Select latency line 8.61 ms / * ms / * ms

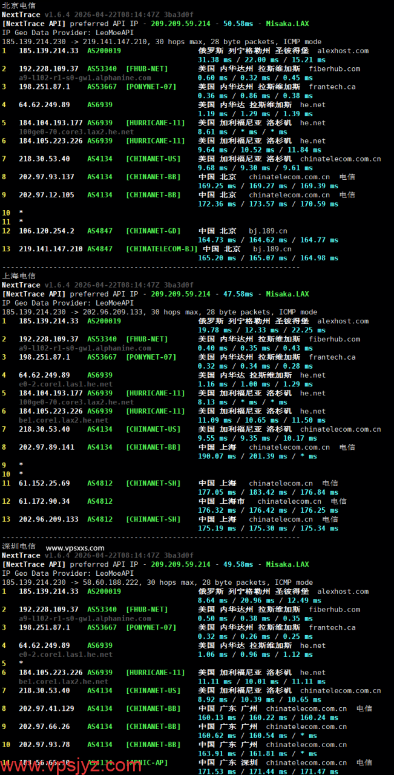click(243, 132)
